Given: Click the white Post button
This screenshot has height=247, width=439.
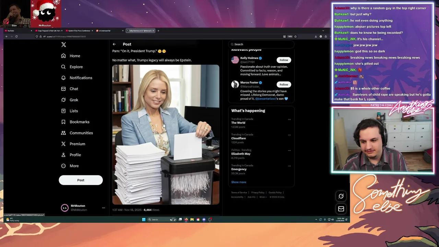Looking at the screenshot, I should [x=81, y=180].
